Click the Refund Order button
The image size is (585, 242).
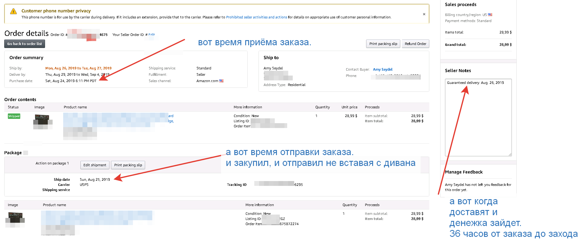coord(415,44)
